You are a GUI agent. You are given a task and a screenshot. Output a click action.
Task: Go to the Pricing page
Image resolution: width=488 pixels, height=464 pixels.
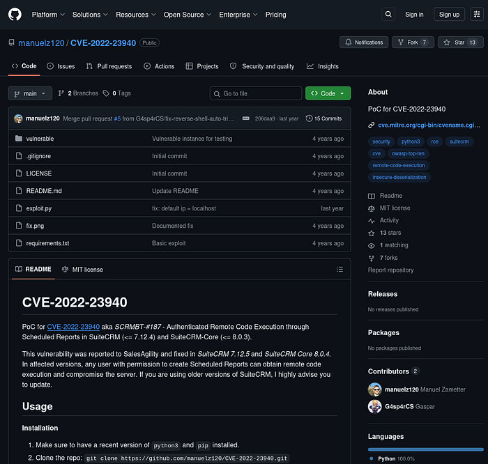275,15
